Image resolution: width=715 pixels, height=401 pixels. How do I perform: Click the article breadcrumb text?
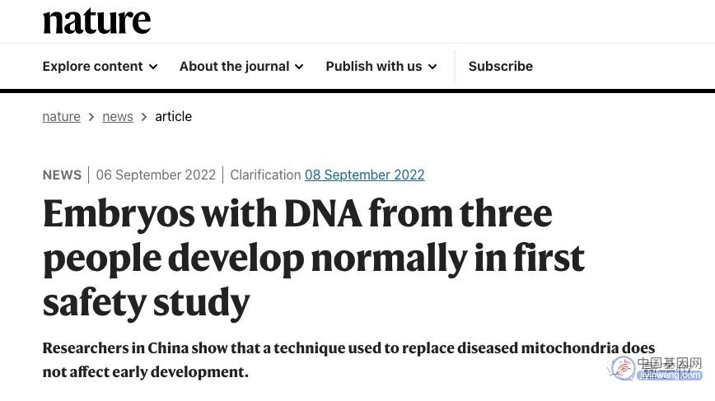[x=173, y=117]
